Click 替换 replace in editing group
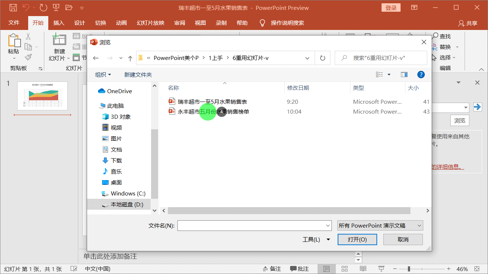The image size is (488, 274). (x=445, y=47)
